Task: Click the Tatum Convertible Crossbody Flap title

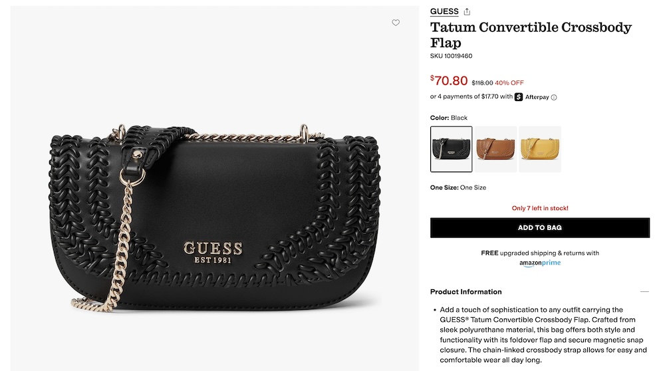Action: (x=531, y=35)
